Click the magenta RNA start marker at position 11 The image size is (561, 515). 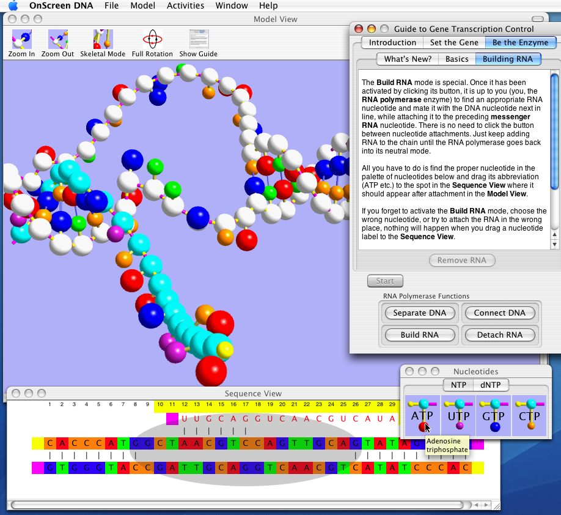pos(172,418)
